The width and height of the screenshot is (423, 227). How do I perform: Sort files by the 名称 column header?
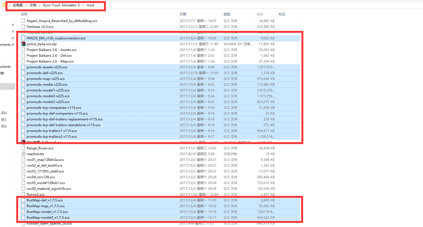tap(24, 14)
